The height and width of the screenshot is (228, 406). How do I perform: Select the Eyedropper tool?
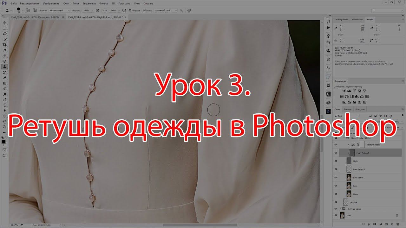(5, 50)
